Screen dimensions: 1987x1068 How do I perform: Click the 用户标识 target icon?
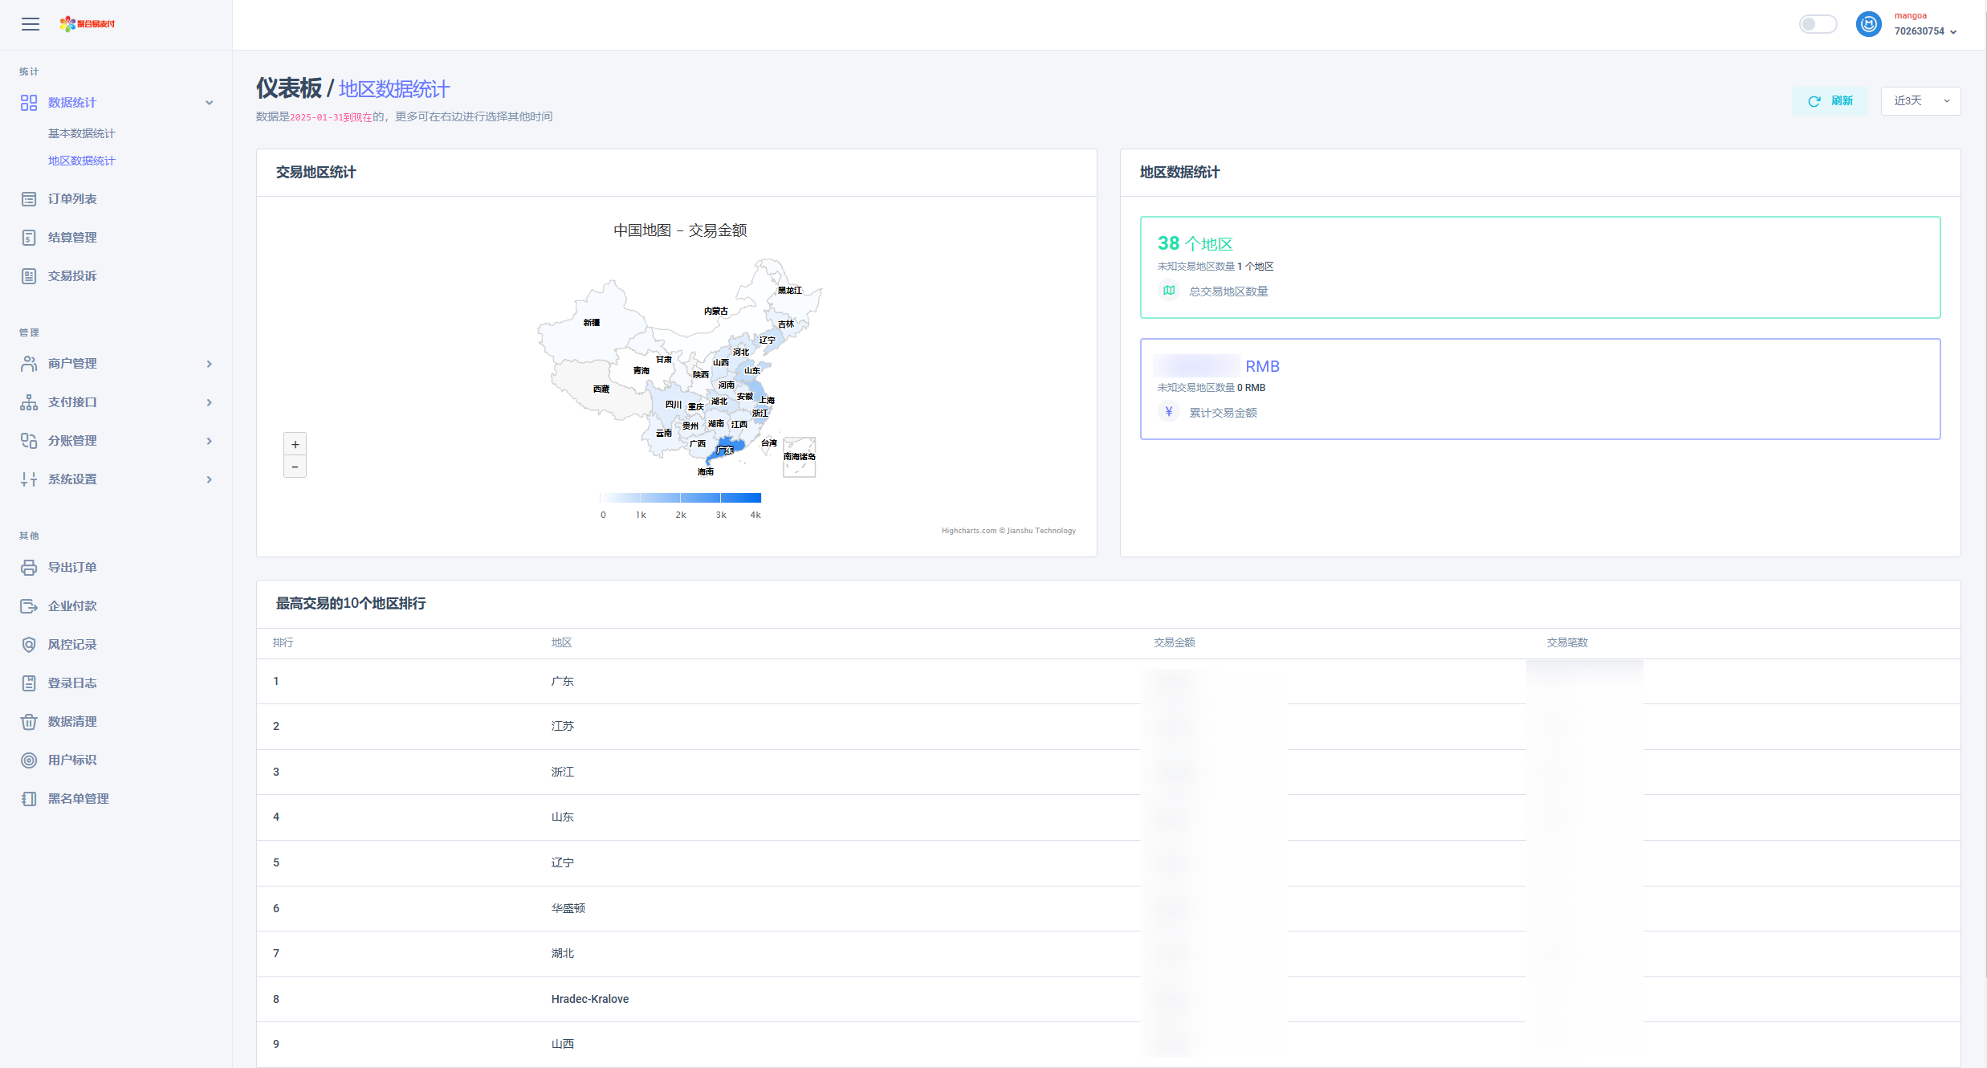point(29,760)
